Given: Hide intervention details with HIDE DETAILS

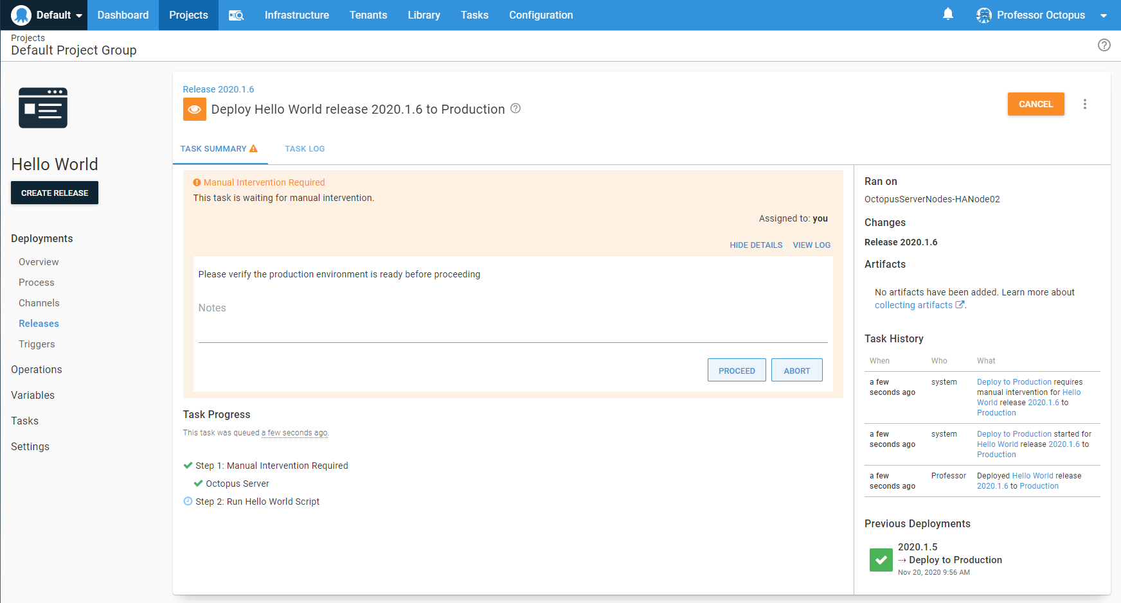Looking at the screenshot, I should 756,245.
